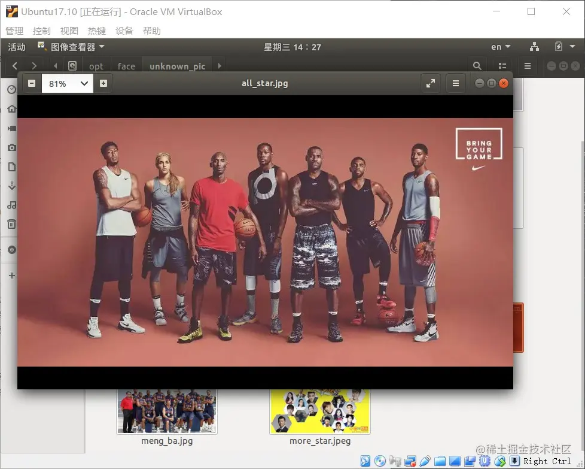The height and width of the screenshot is (469, 585).
Task: Toggle fullscreen in image viewer
Action: [x=431, y=83]
